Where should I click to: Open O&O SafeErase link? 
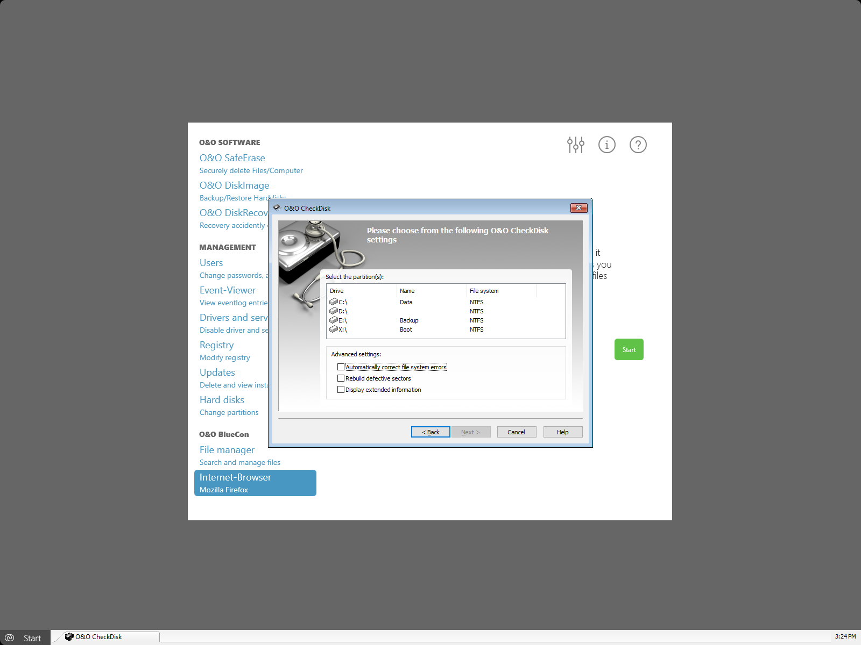[x=232, y=158]
